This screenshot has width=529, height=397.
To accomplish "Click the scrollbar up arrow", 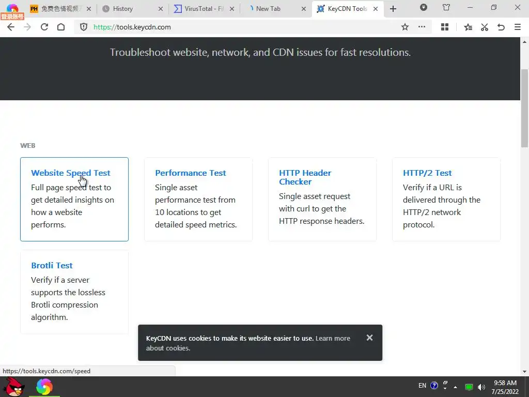I will (525, 42).
